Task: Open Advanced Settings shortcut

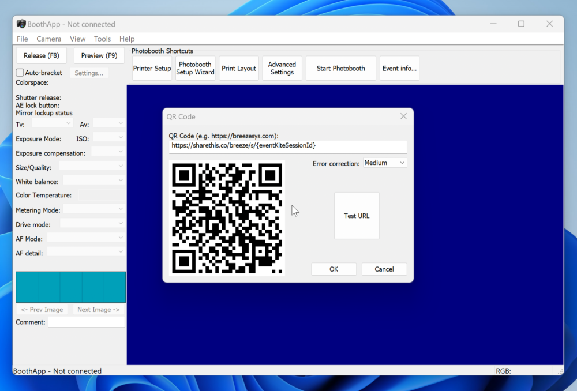Action: (x=282, y=69)
